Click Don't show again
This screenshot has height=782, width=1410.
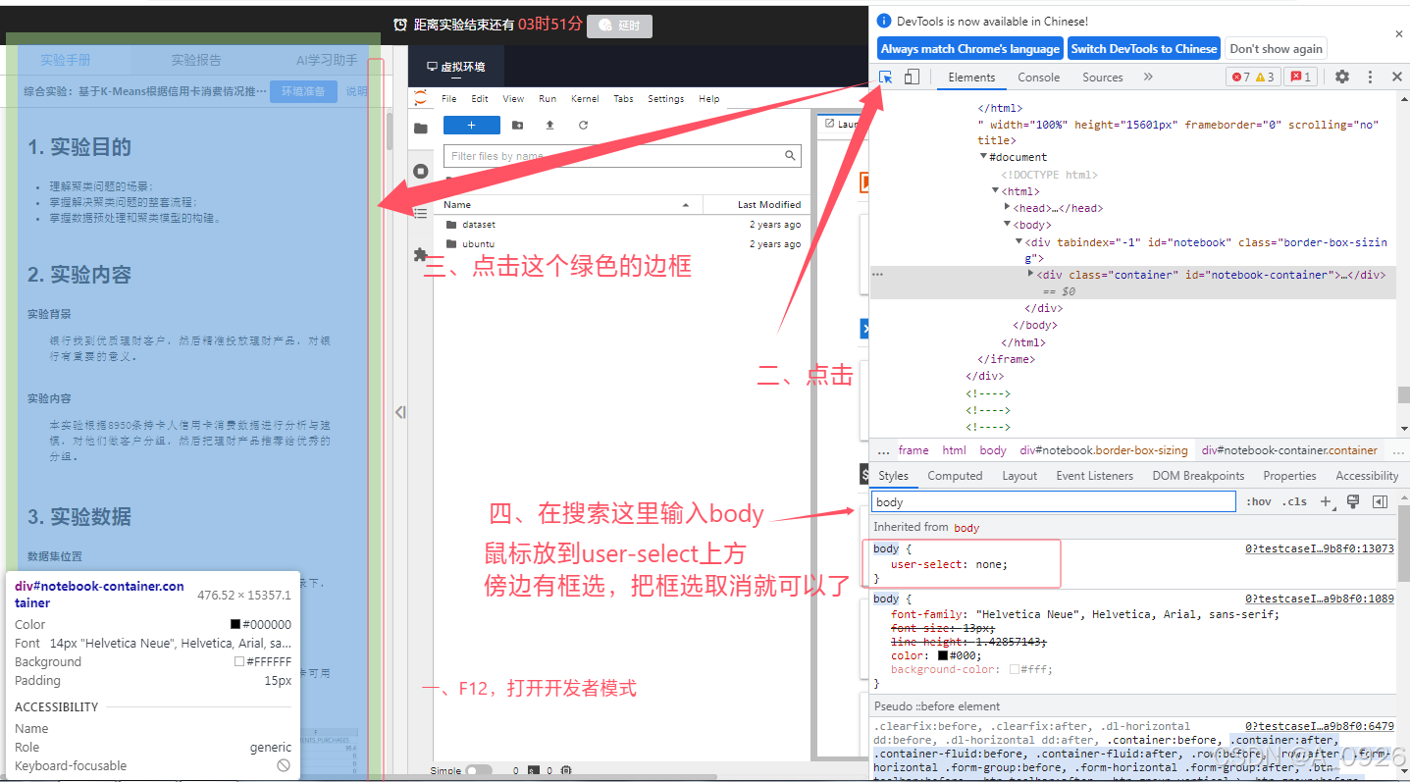tap(1276, 49)
